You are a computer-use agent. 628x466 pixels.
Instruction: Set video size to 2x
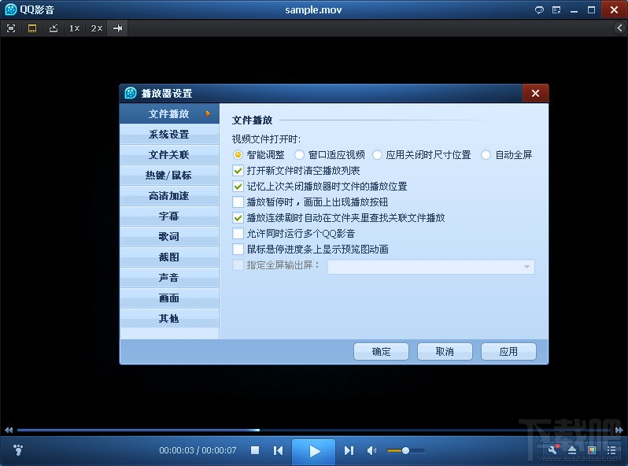pos(96,28)
